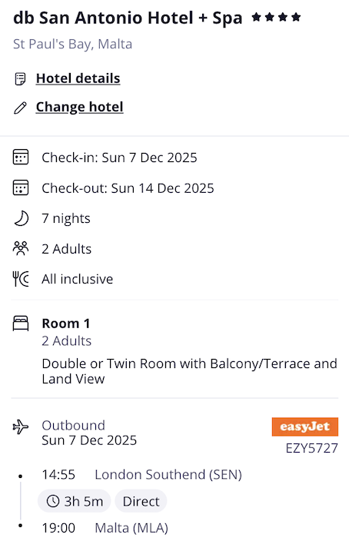Click the hotel details document icon
Viewport: 349px width, 541px height.
click(x=20, y=79)
